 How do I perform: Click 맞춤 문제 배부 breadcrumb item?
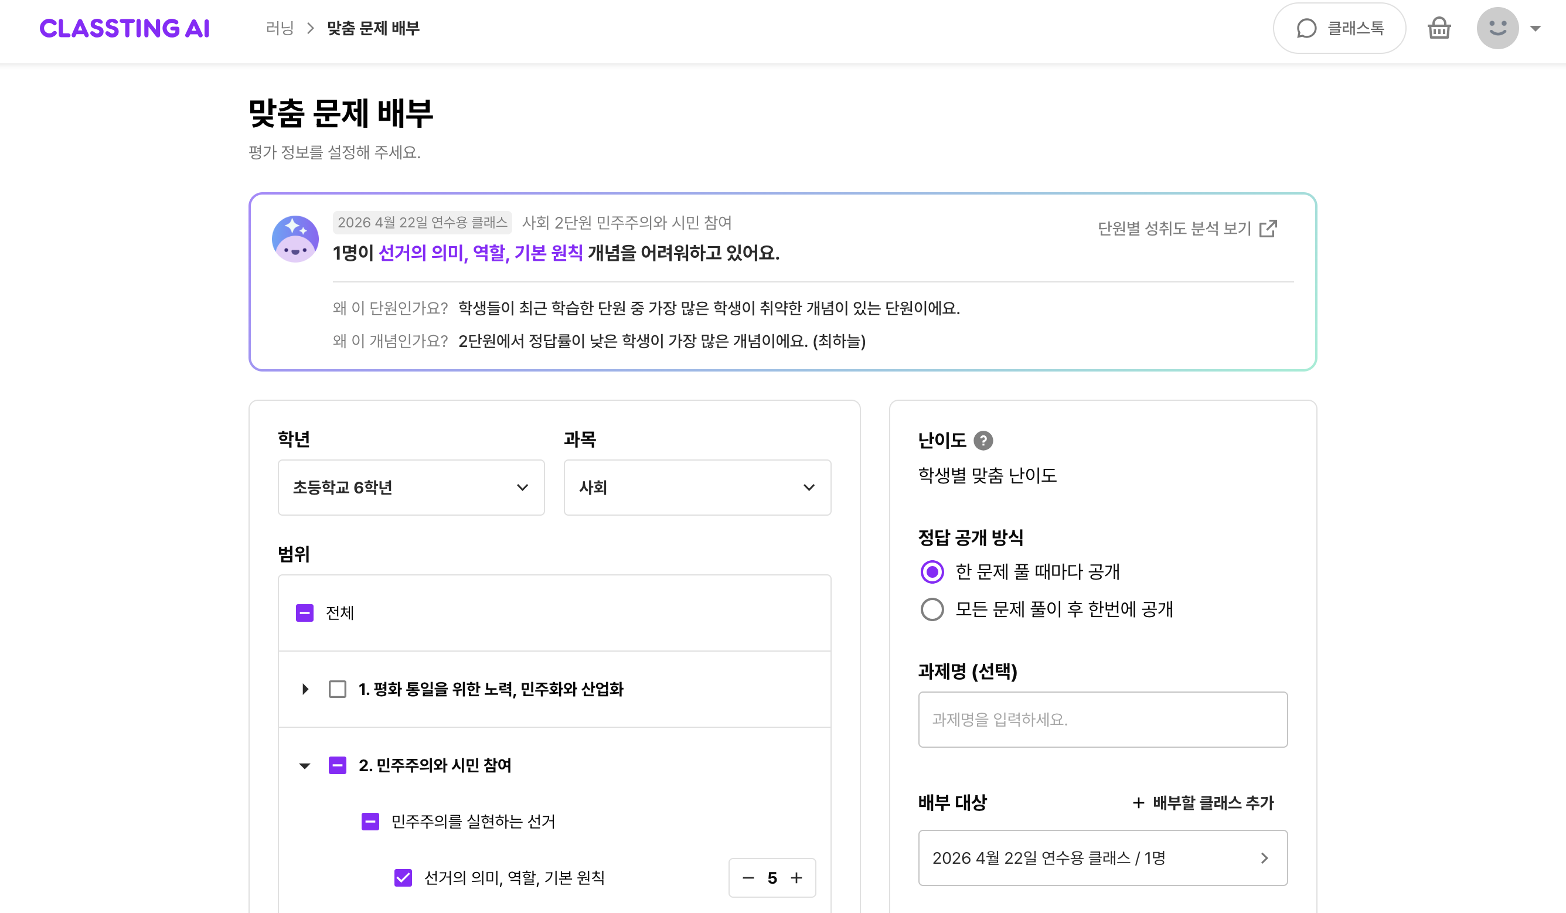click(x=373, y=28)
